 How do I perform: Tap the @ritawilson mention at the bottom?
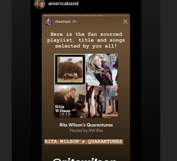coord(85,159)
